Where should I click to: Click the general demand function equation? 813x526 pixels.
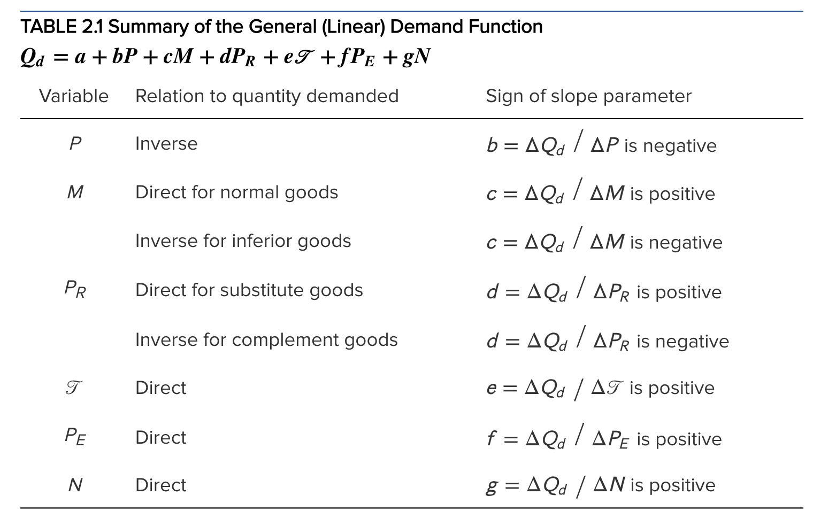225,57
